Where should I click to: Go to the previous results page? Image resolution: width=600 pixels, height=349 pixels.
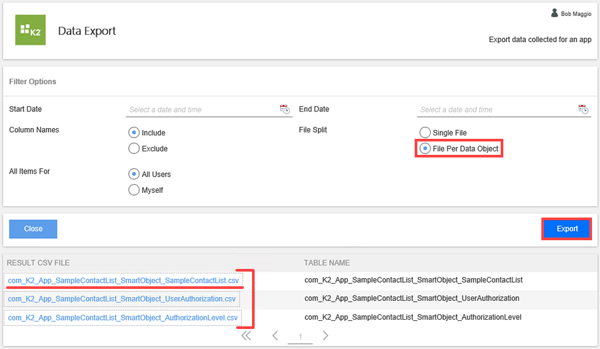coord(275,336)
